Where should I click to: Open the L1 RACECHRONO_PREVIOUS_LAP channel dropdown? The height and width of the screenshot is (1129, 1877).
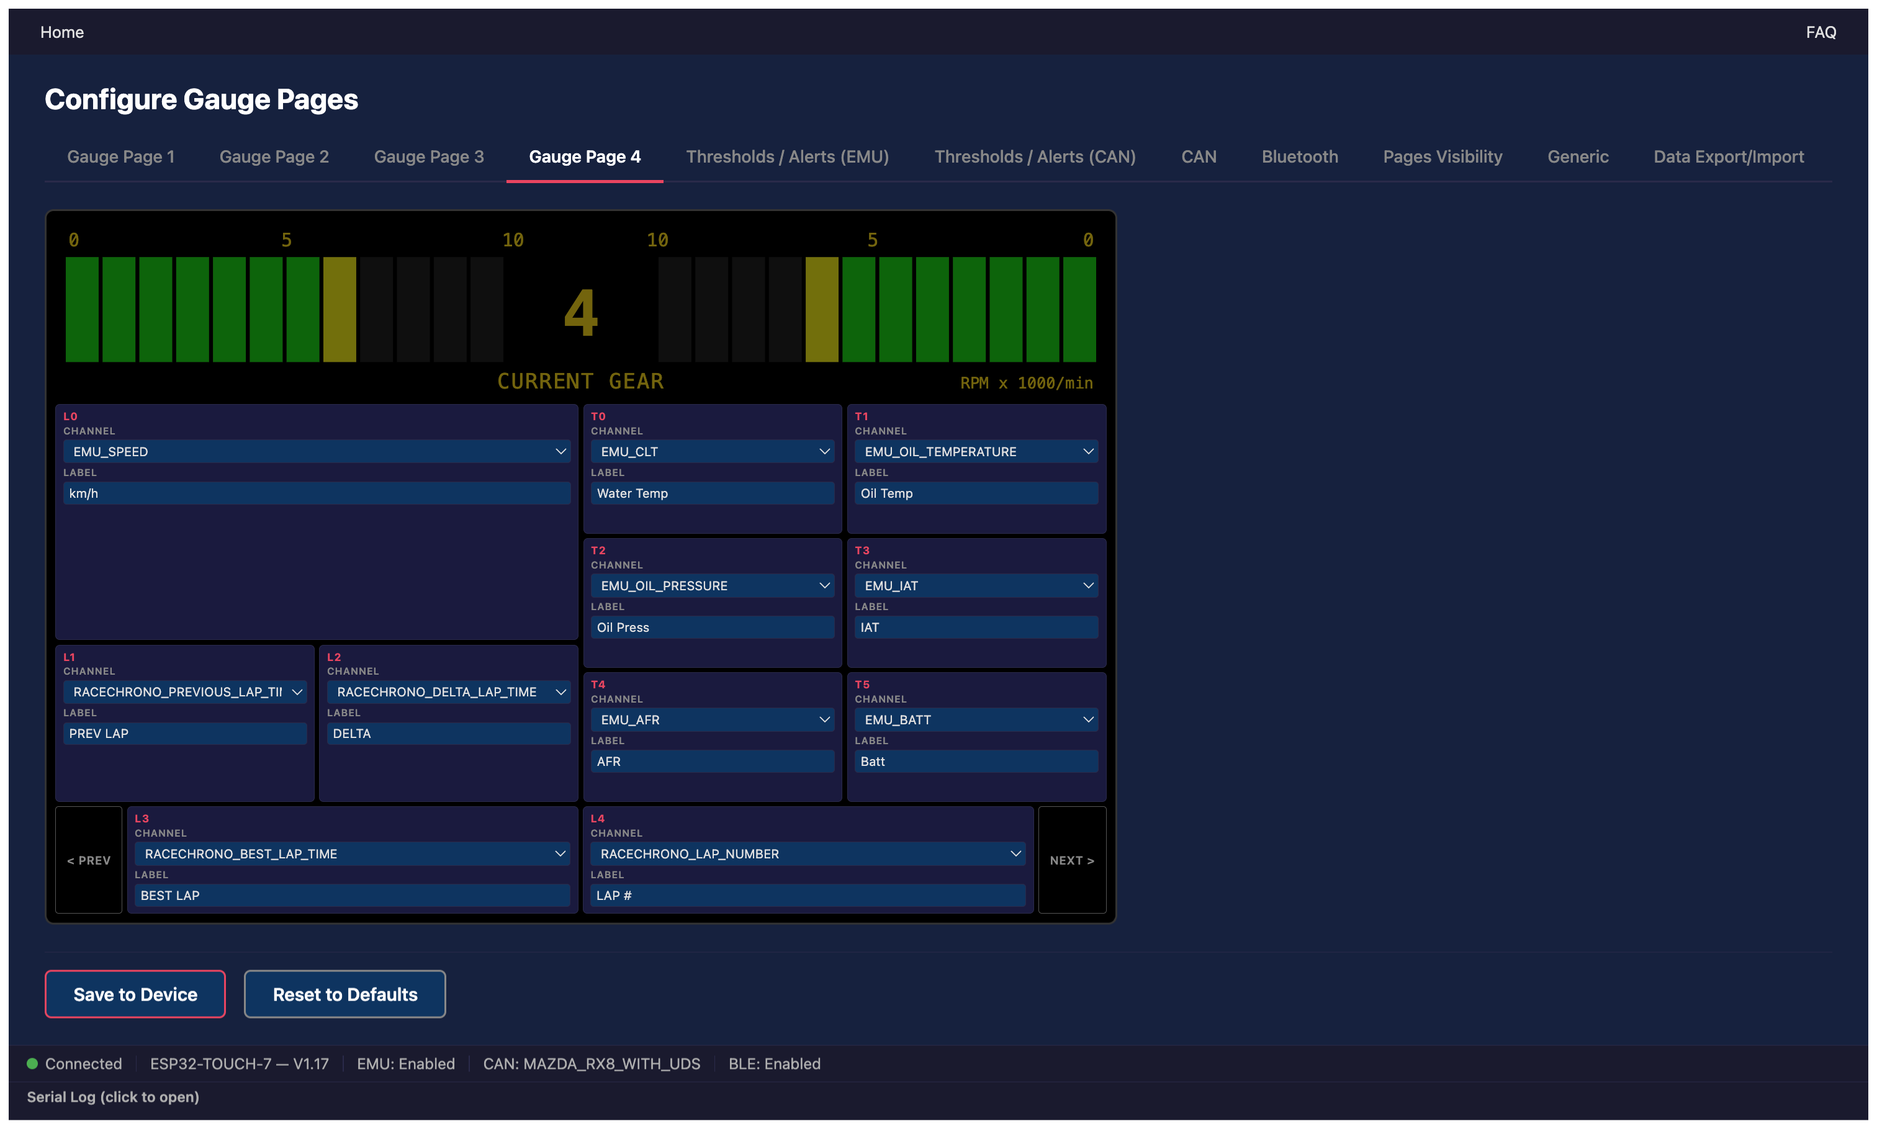point(185,691)
